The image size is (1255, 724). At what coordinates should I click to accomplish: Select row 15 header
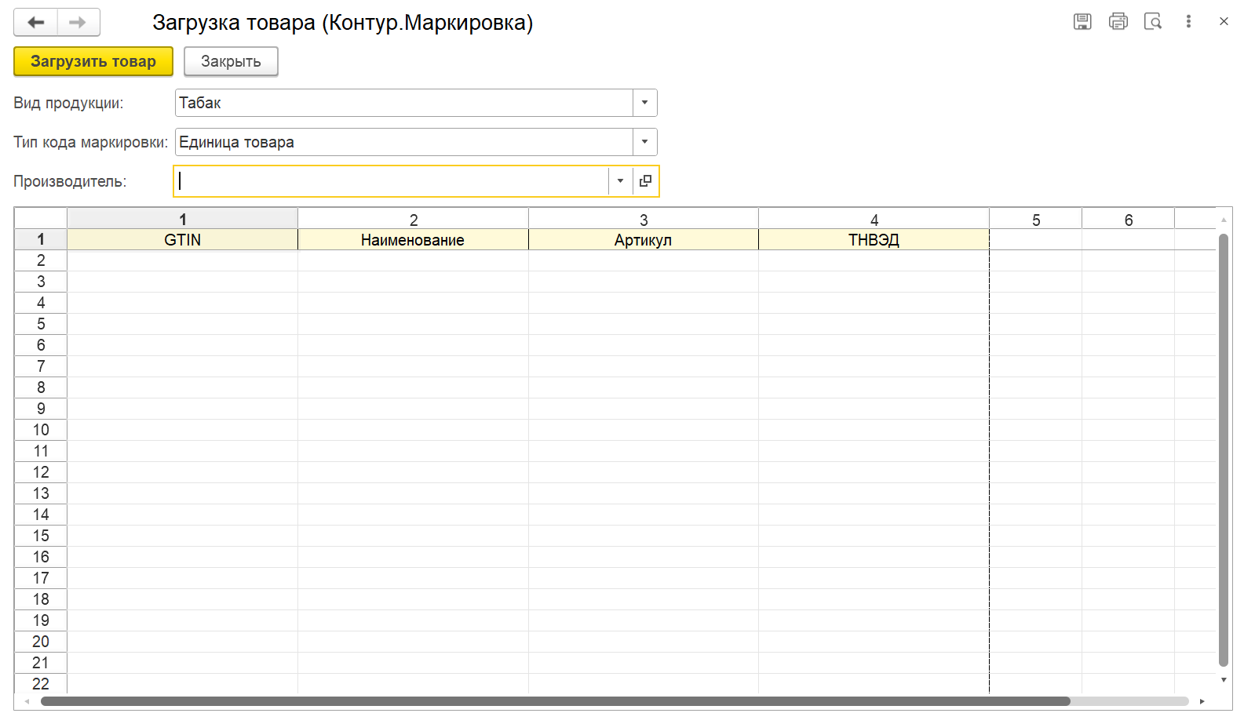41,536
